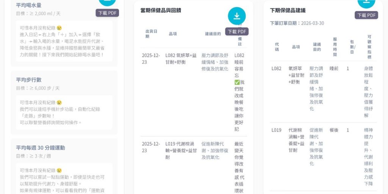Click the 下筆訂單日期：2026-03-30 line

click(x=297, y=23)
